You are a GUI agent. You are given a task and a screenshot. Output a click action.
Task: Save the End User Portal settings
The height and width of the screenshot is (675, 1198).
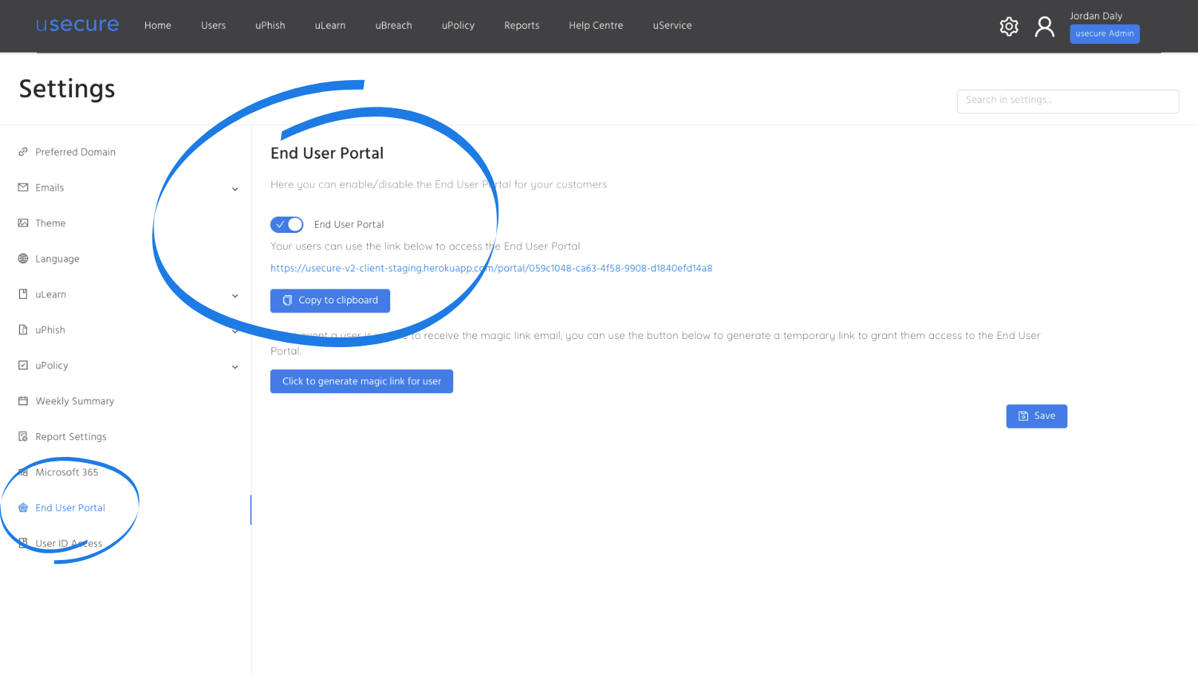click(1036, 416)
